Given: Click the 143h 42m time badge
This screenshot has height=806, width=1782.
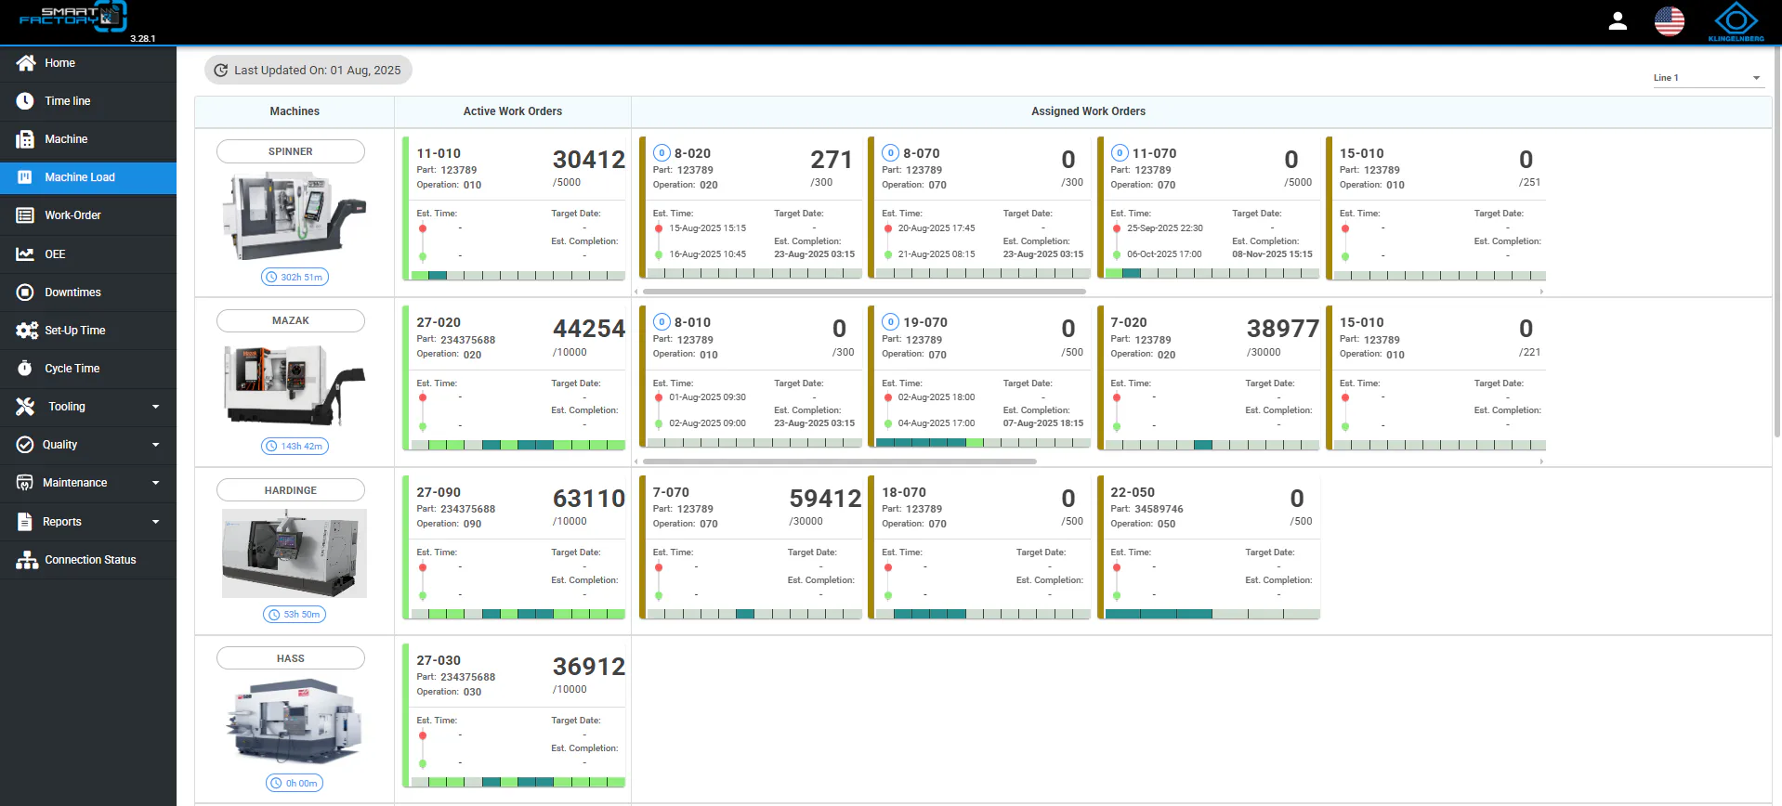Looking at the screenshot, I should point(295,447).
